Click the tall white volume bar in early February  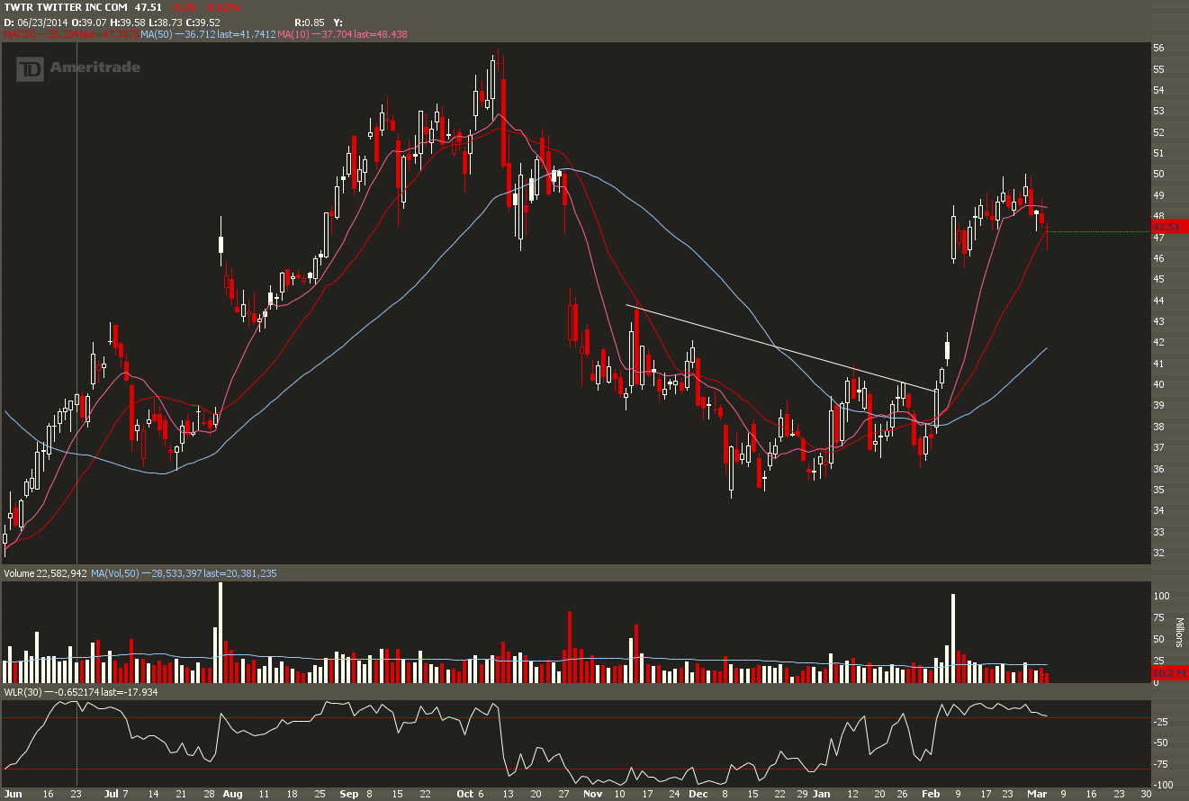(952, 639)
